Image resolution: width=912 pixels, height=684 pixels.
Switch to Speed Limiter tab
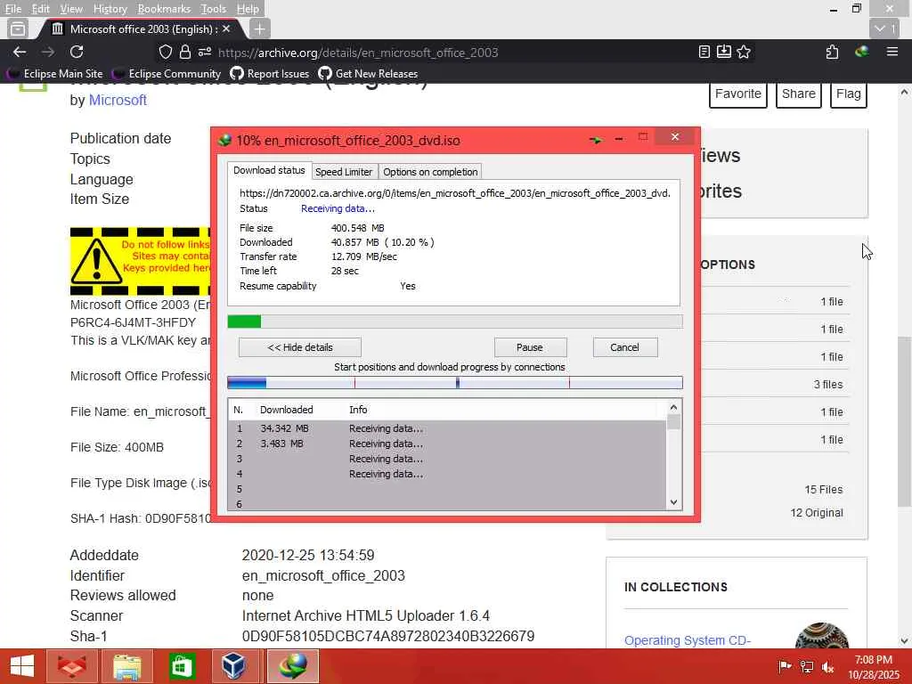tap(344, 172)
